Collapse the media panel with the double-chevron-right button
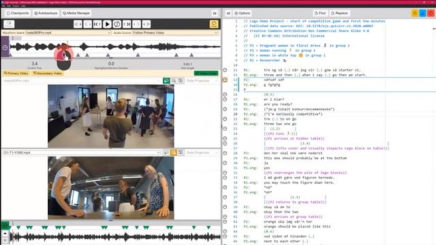The height and width of the screenshot is (245, 436). coord(215,13)
